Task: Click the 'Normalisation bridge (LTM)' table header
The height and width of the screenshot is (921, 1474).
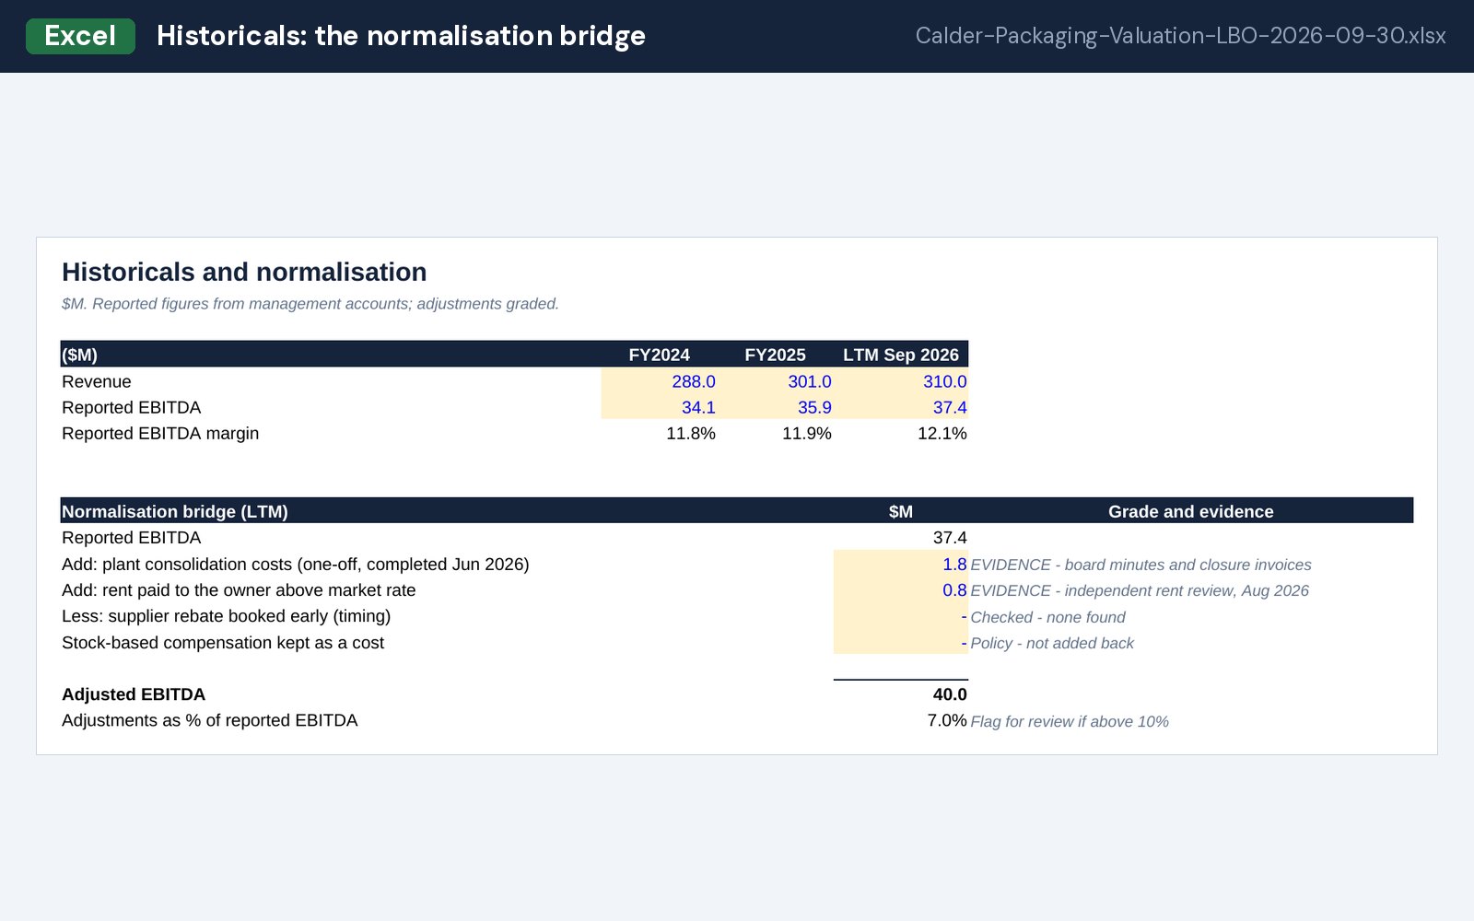Action: 175,511
